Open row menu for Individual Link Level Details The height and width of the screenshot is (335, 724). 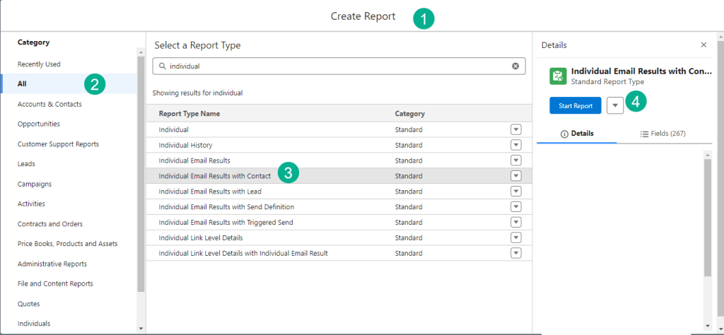515,237
